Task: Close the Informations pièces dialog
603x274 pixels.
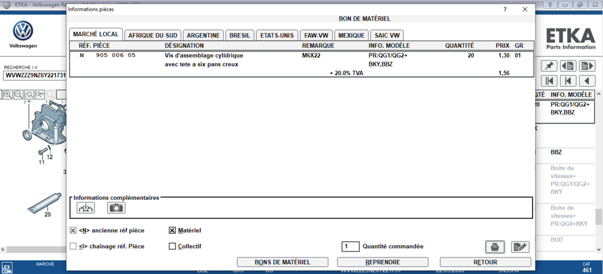Action: 525,10
